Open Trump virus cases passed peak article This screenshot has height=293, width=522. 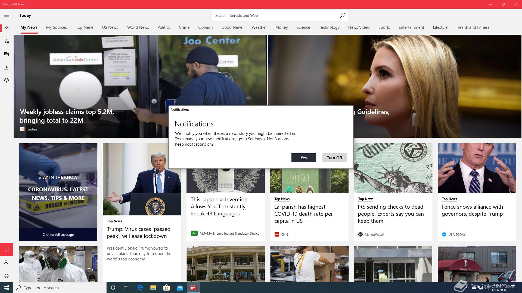(139, 233)
